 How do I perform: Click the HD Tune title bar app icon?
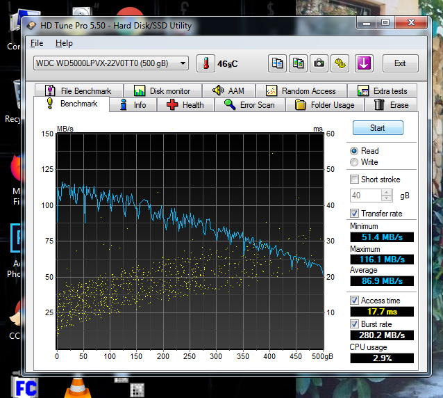tap(31, 26)
